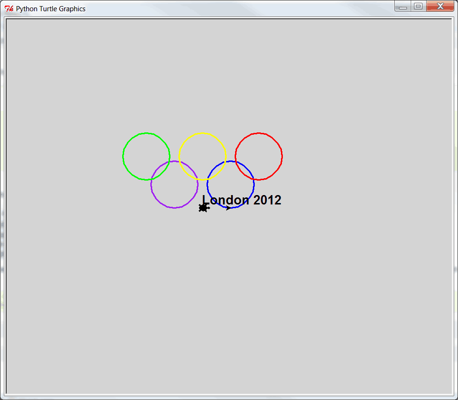Minimize the Python Turtle Graphics window
Image resolution: width=458 pixels, height=400 pixels.
403,6
